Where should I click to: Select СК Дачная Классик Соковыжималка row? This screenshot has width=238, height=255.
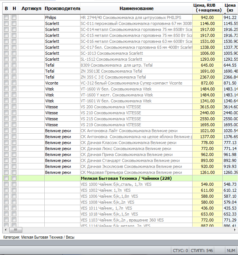pos(128,143)
